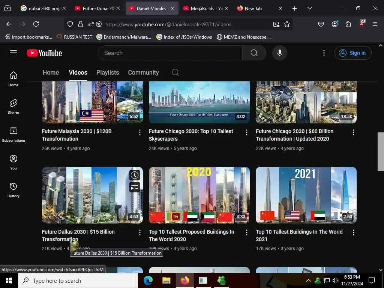
Task: Click Import bookmarks in the bookmarks bar
Action: [x=28, y=37]
